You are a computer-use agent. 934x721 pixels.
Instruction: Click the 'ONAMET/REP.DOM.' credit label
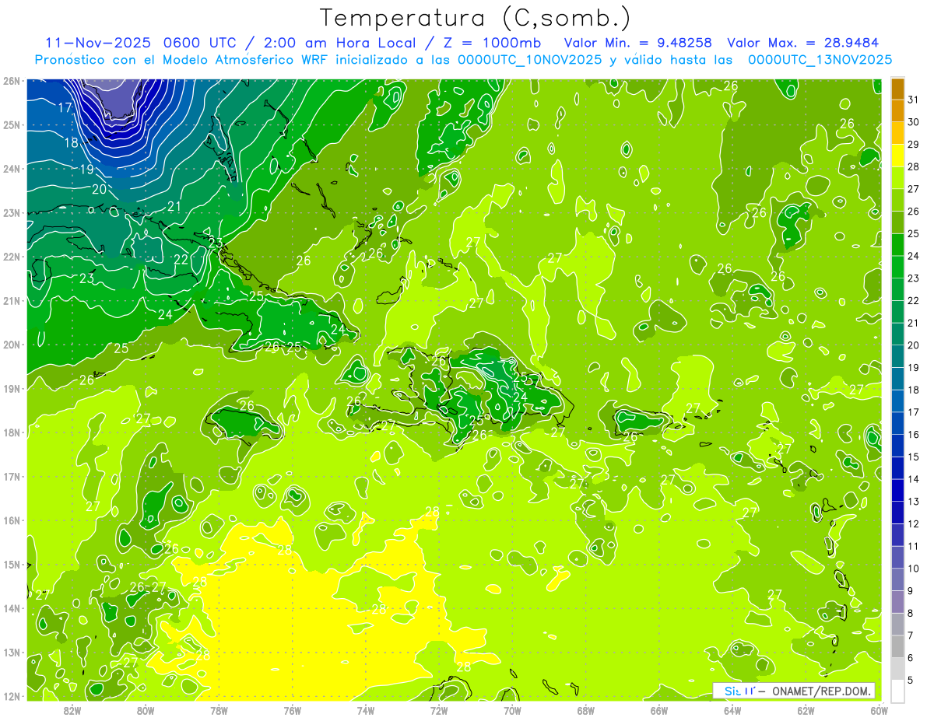(x=822, y=691)
